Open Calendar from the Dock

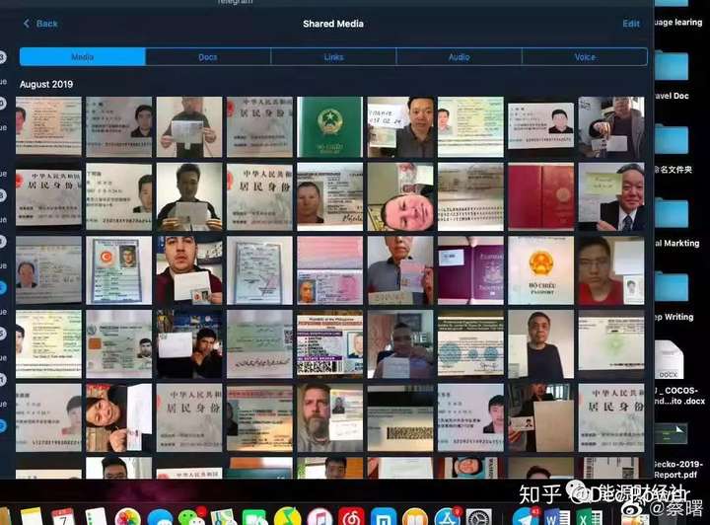pyautogui.click(x=63, y=517)
